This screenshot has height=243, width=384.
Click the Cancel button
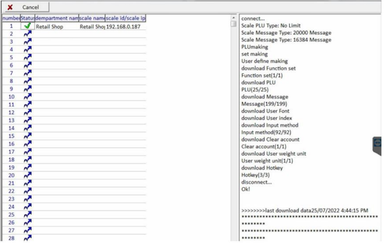pyautogui.click(x=25, y=7)
